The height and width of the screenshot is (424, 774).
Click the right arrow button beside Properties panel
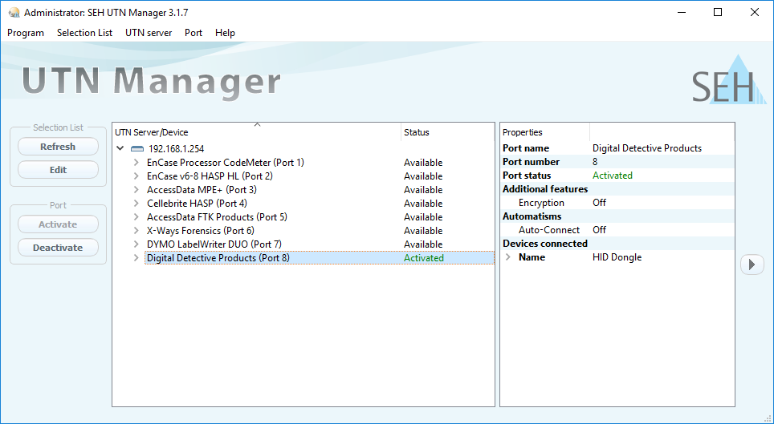click(x=752, y=264)
